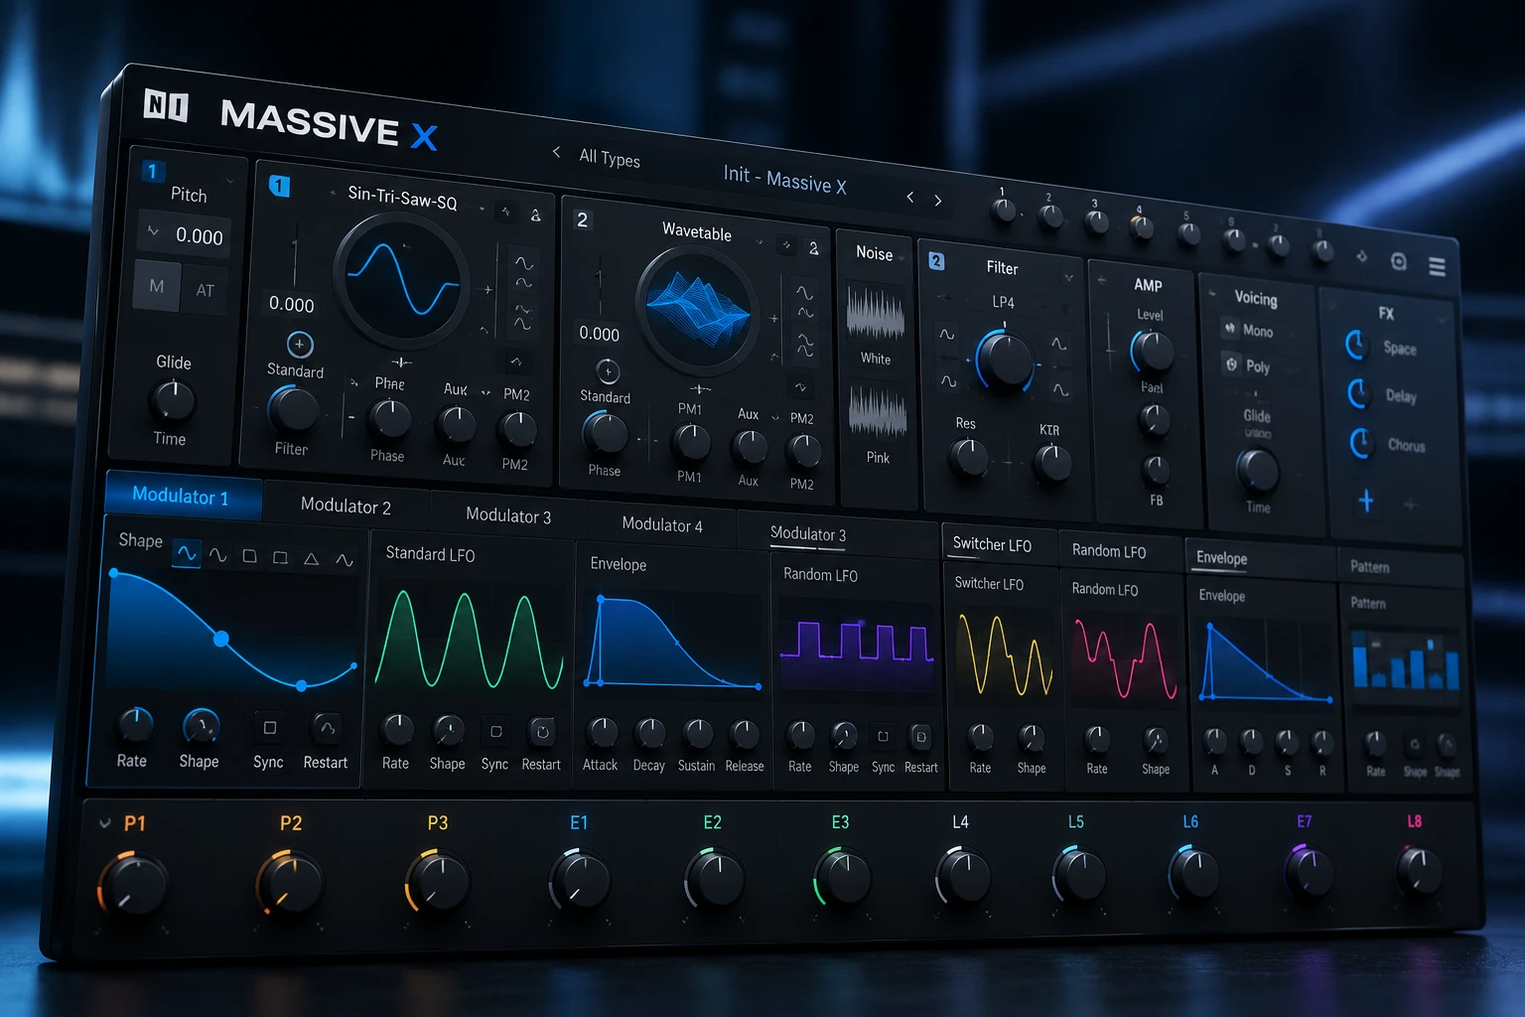1525x1017 pixels.
Task: Click the 3D wavetable display on oscillator 2
Action: [x=699, y=311]
